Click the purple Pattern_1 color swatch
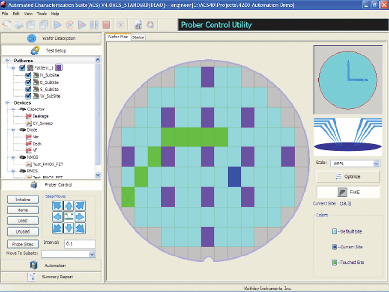The width and height of the screenshot is (389, 292). (58, 68)
